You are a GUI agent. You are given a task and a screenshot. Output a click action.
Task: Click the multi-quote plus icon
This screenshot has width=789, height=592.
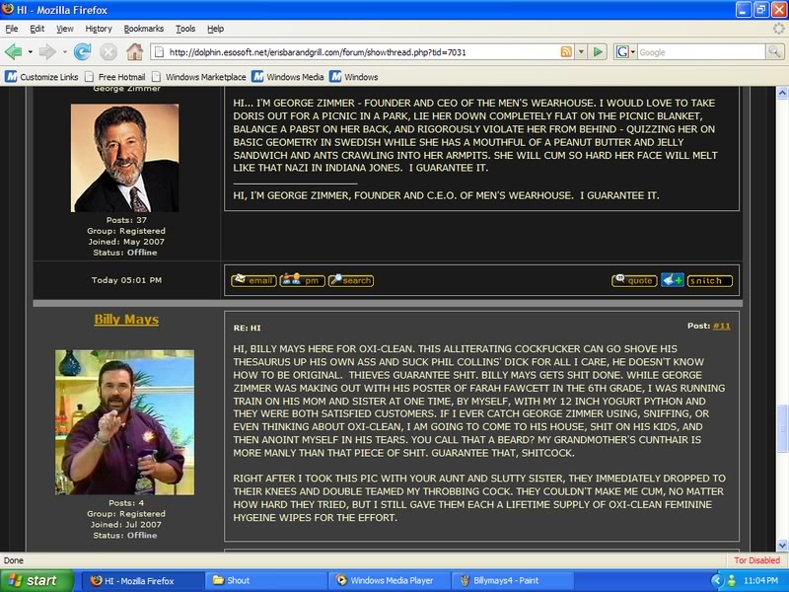click(673, 280)
